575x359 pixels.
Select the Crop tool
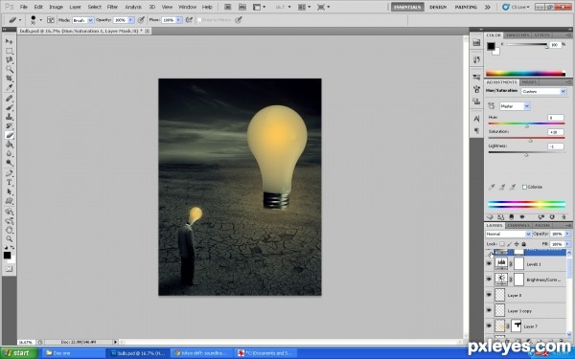point(10,79)
